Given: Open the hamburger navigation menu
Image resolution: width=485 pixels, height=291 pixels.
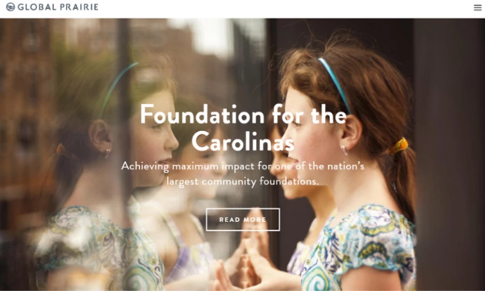Looking at the screenshot, I should 478,7.
